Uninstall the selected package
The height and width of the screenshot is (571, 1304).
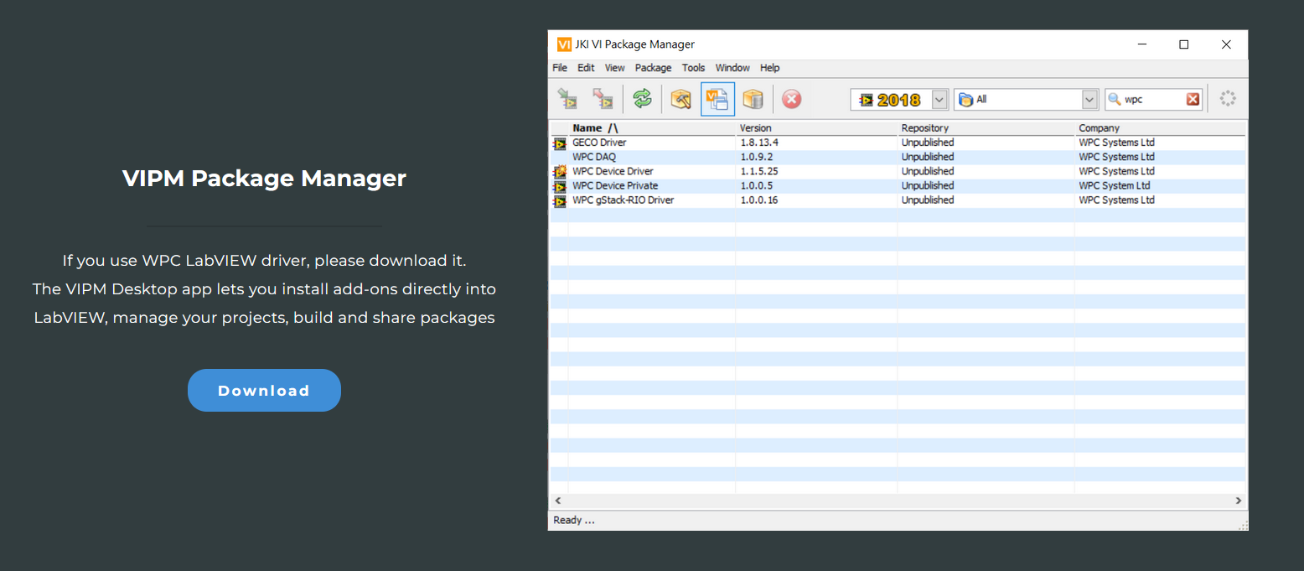[x=603, y=98]
